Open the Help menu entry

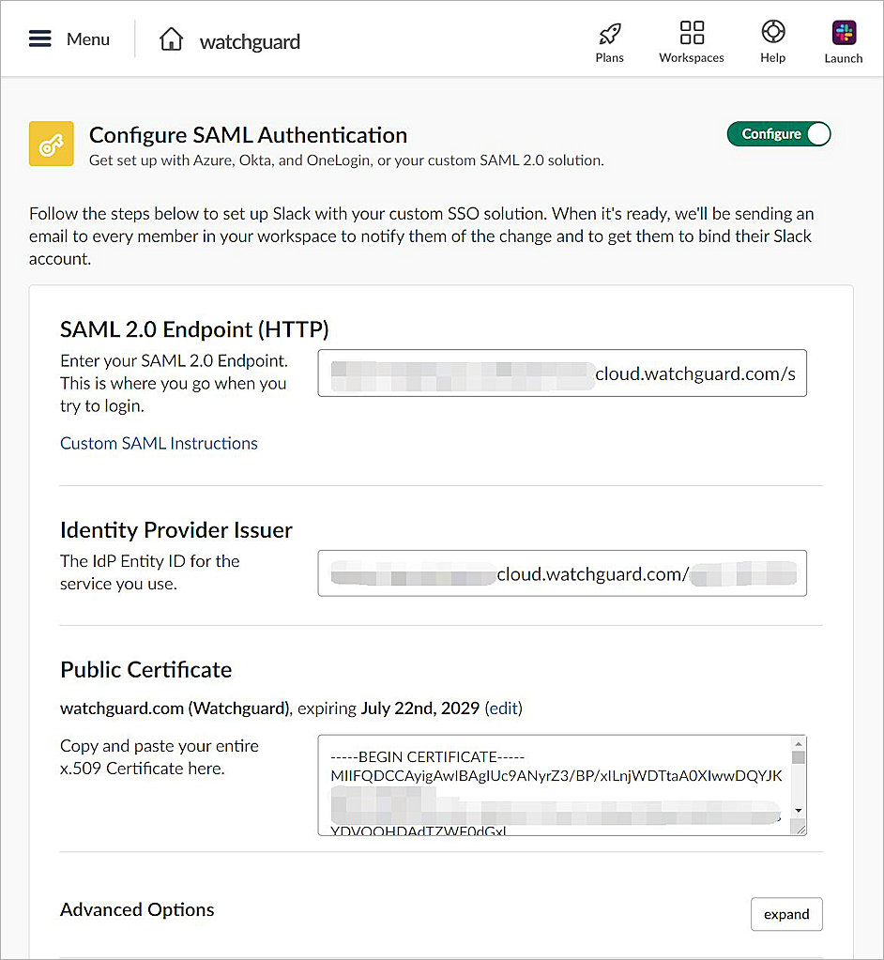click(772, 41)
